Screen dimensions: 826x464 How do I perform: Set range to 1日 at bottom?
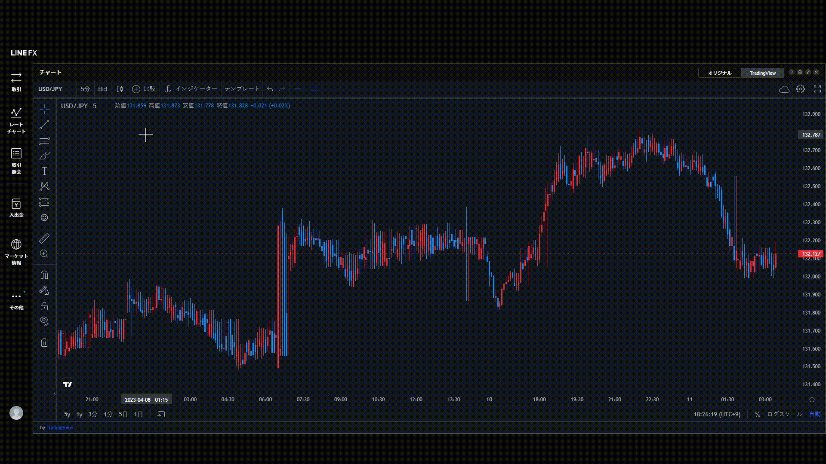click(x=138, y=414)
